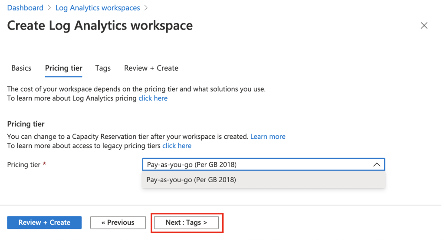Open Dashboard breadcrumb link

25,8
